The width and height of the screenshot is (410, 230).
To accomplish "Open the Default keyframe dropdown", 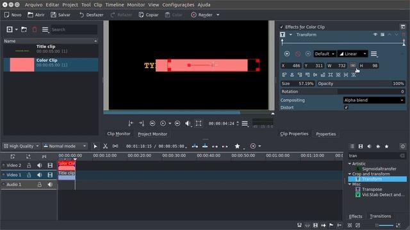I will tap(325, 54).
